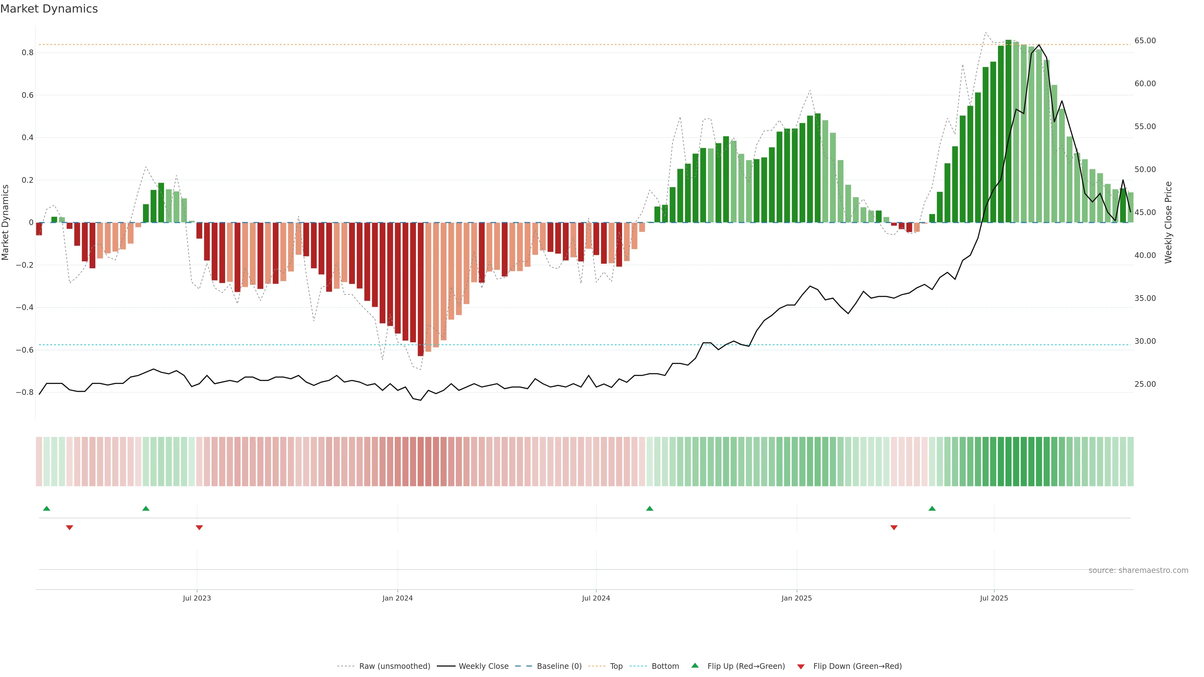This screenshot has height=677, width=1204.
Task: Toggle the Weekly Close legend entry
Action: coord(483,666)
